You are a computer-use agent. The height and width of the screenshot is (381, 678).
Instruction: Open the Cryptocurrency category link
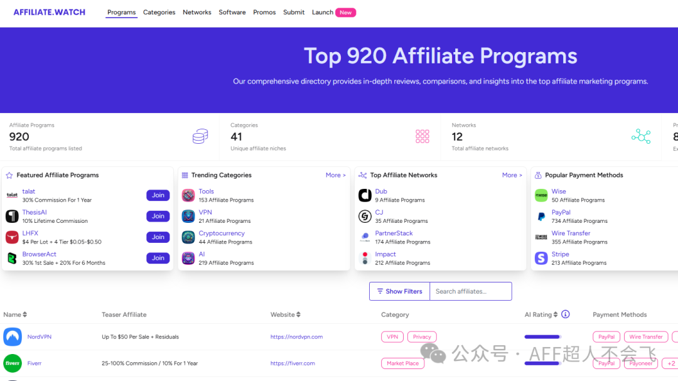[x=222, y=233]
